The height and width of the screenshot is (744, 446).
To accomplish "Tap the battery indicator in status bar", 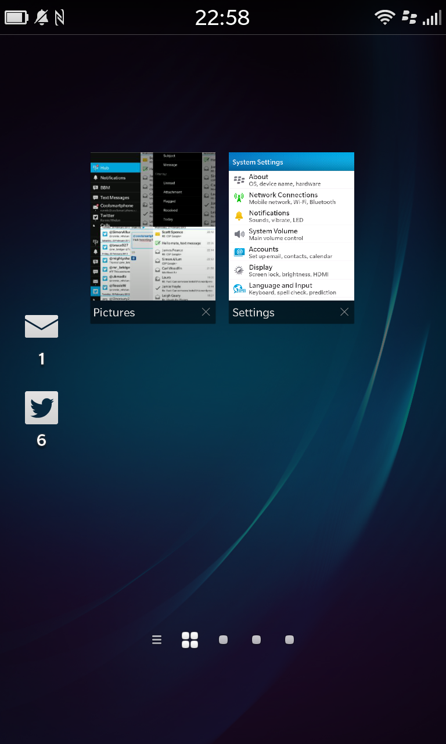I will pos(16,17).
